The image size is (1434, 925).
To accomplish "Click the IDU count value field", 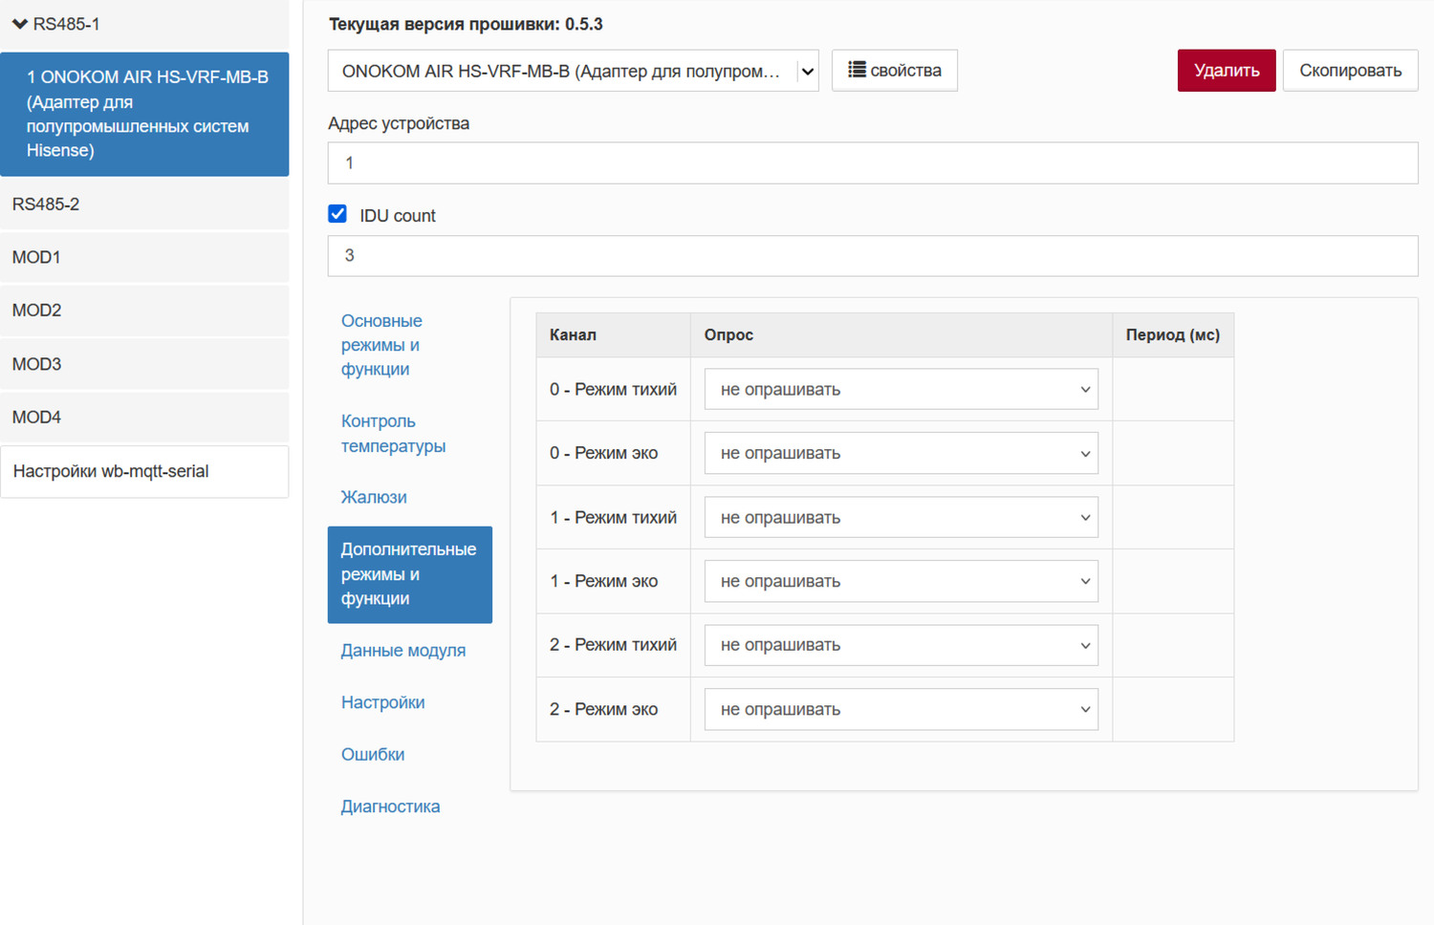I will (x=872, y=256).
